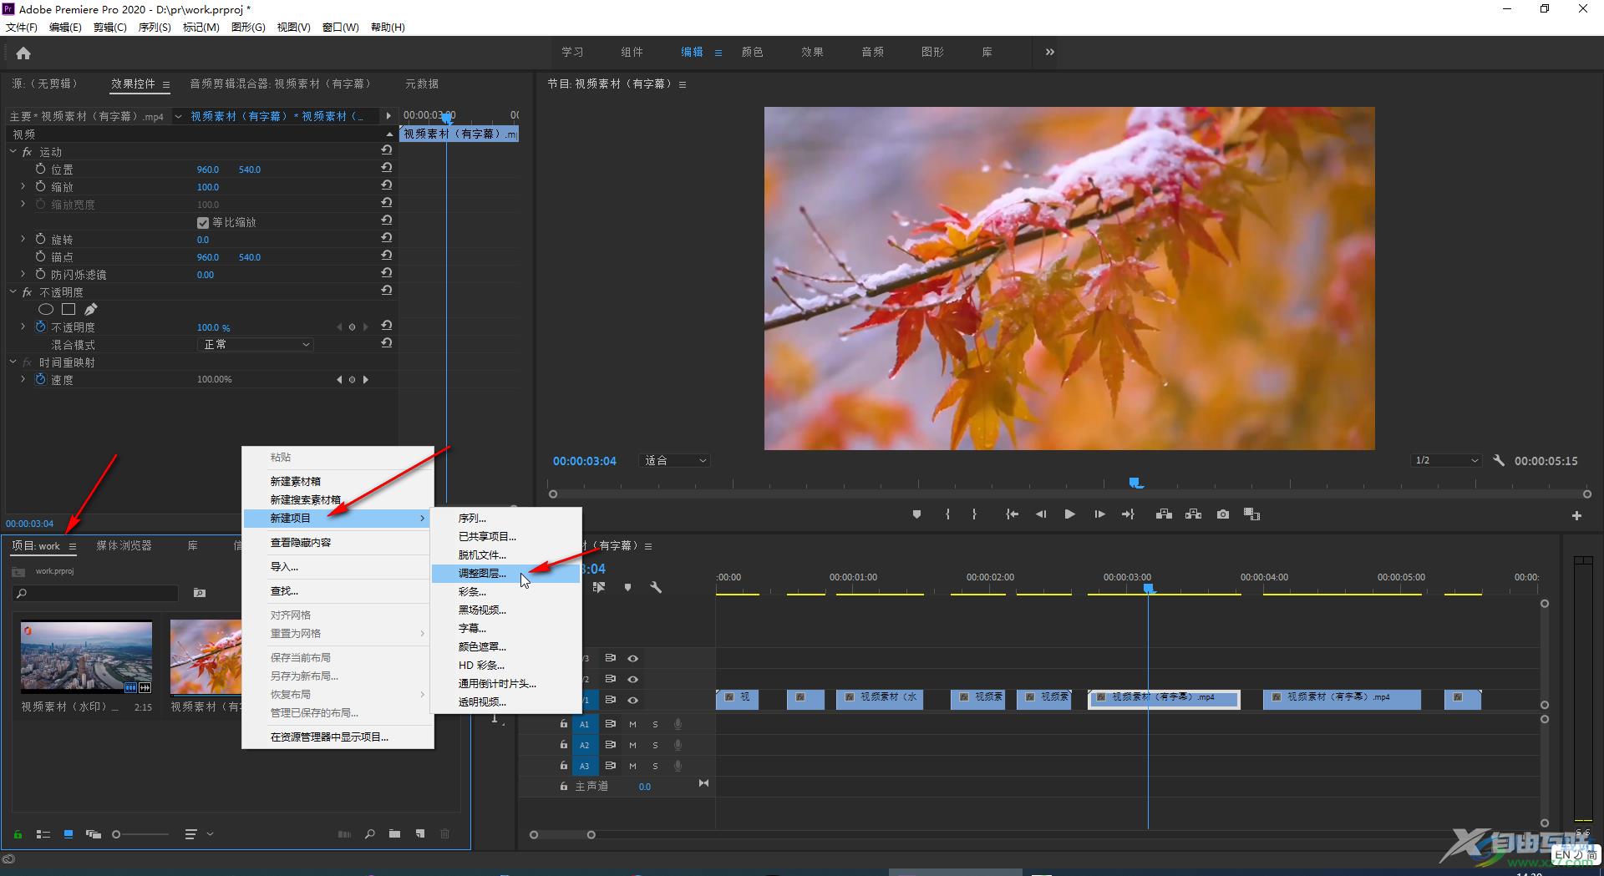Create new bin with folder icon
This screenshot has width=1604, height=876.
pos(394,834)
